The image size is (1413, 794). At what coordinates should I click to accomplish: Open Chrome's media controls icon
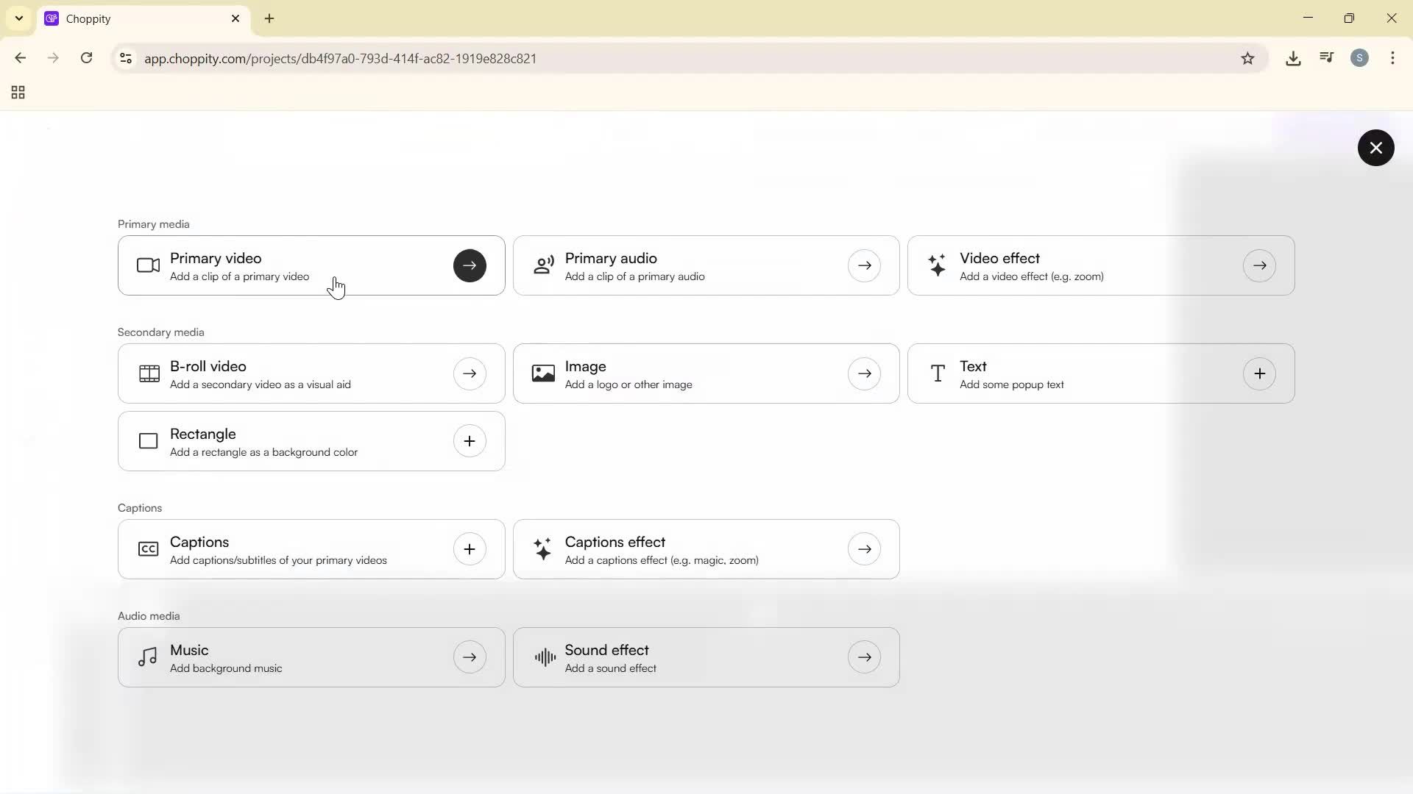(x=1326, y=58)
